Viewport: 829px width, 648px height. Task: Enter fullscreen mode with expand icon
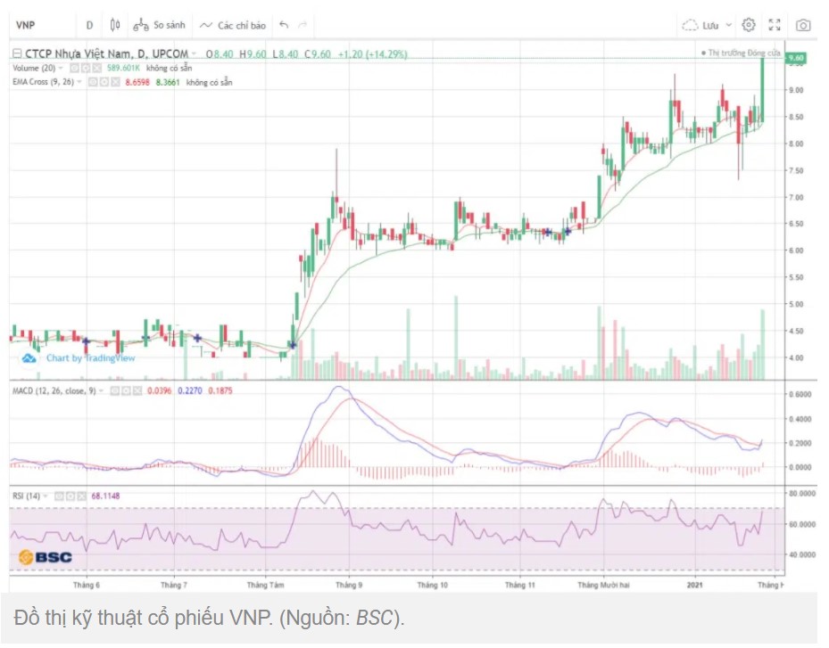[775, 25]
